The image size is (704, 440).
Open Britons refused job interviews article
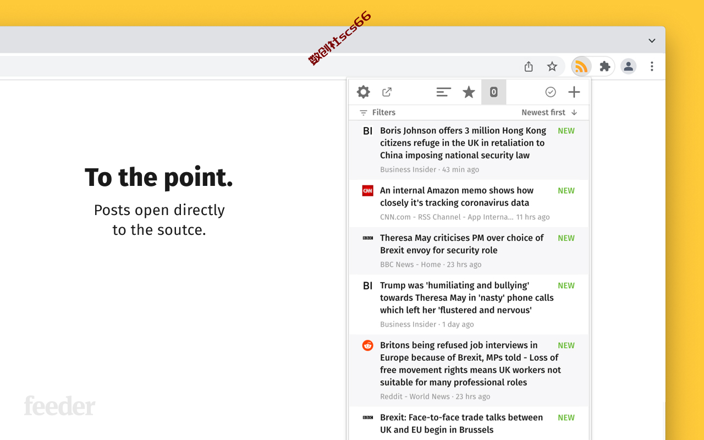point(469,370)
